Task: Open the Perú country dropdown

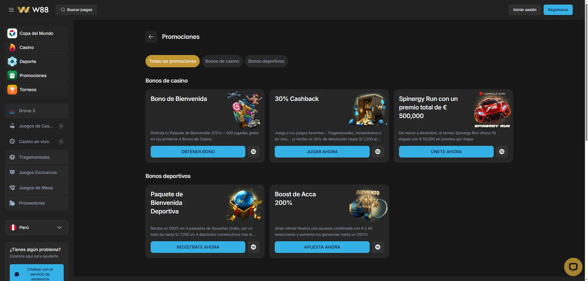Action: tap(36, 227)
